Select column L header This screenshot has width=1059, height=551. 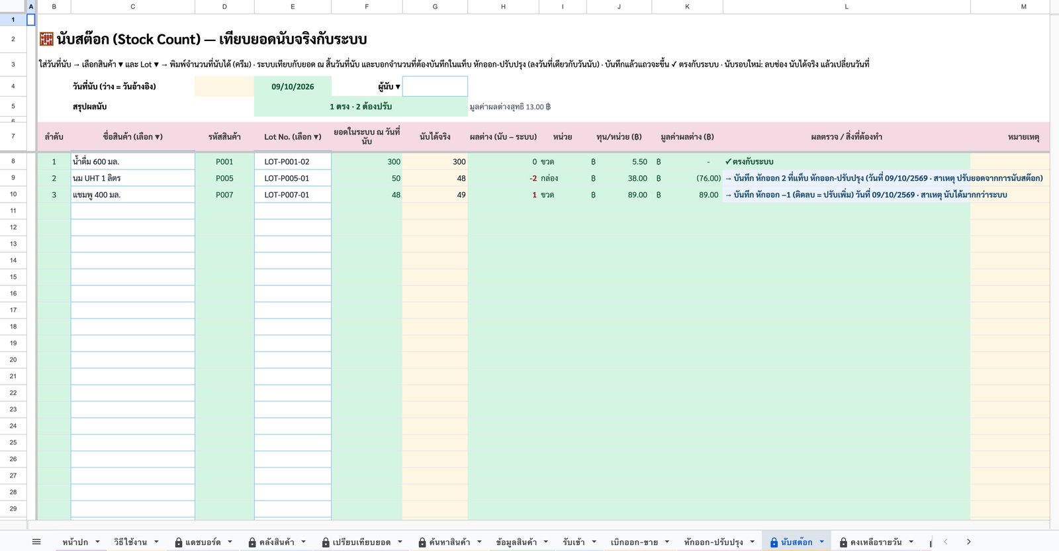click(x=847, y=6)
